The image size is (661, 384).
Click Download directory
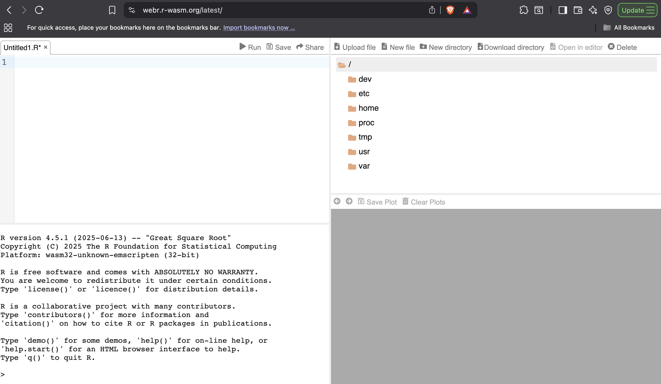click(x=511, y=47)
